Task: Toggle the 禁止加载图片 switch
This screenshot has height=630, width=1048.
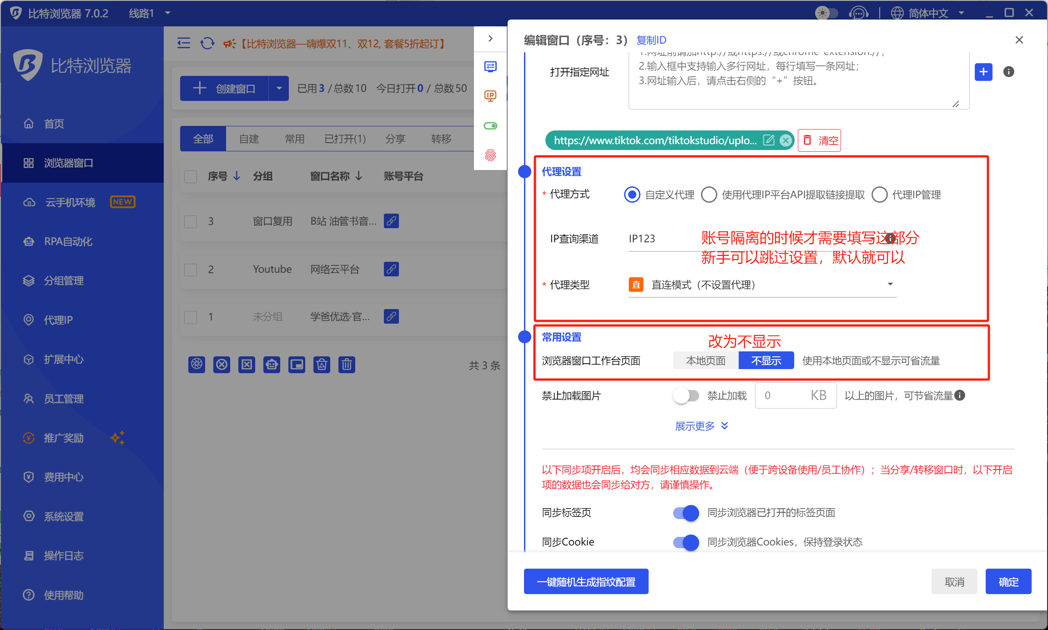Action: (686, 395)
